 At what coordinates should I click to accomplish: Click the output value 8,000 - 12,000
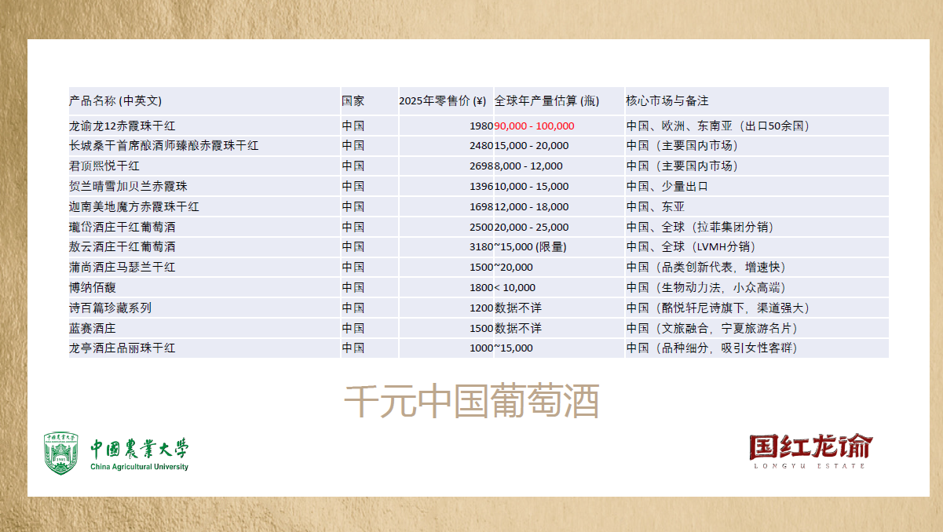(x=528, y=166)
